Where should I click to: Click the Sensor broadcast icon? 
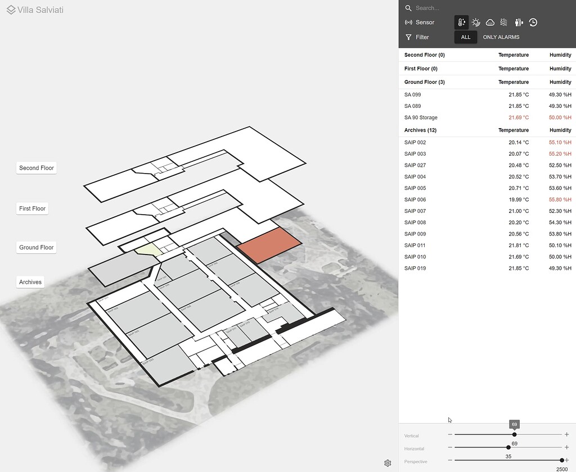point(408,22)
